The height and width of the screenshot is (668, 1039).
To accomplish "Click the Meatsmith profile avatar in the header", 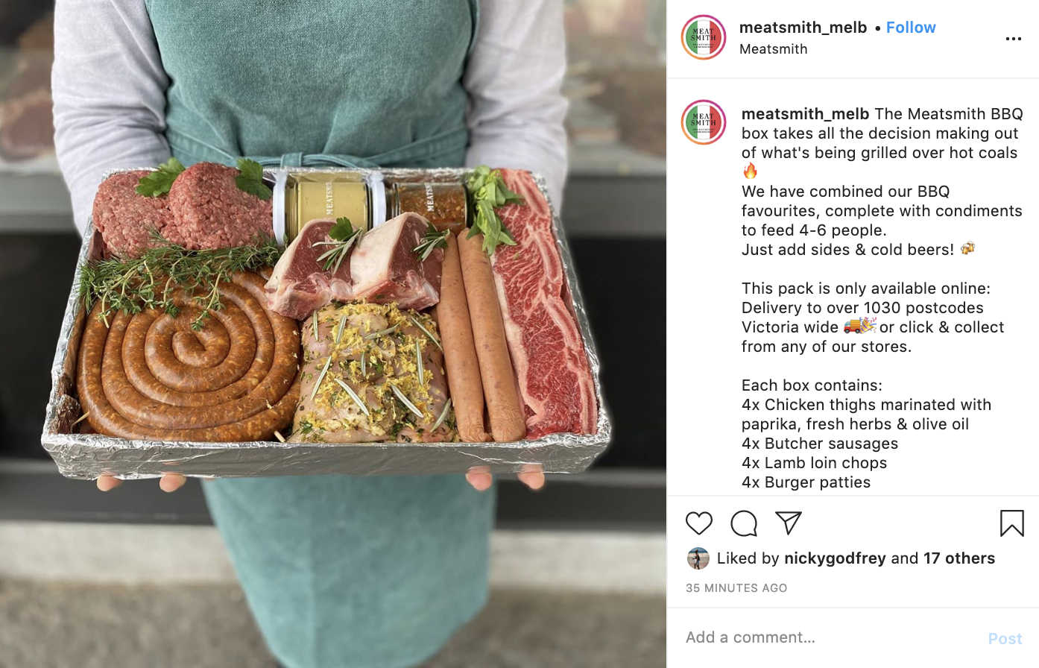I will click(x=704, y=37).
